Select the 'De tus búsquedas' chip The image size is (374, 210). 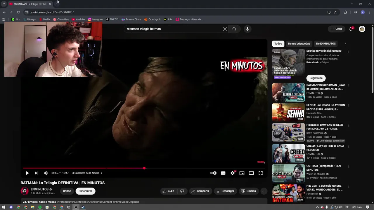click(299, 44)
